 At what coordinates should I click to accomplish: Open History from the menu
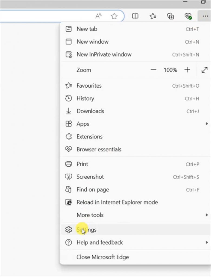[x=85, y=98]
